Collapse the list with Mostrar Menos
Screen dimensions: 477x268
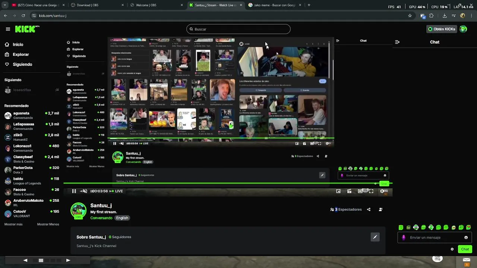click(48, 224)
